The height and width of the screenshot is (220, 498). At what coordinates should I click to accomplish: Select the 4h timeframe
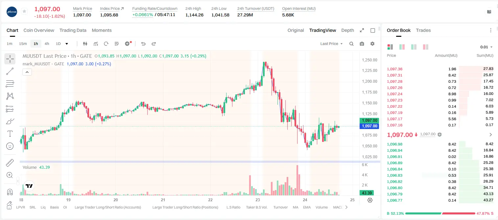click(47, 44)
